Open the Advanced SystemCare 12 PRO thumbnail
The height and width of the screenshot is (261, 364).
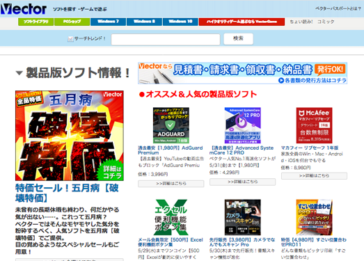click(243, 125)
